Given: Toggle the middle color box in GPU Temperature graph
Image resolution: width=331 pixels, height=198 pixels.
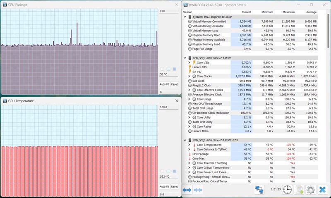Looking at the screenshot, I should (168, 171).
